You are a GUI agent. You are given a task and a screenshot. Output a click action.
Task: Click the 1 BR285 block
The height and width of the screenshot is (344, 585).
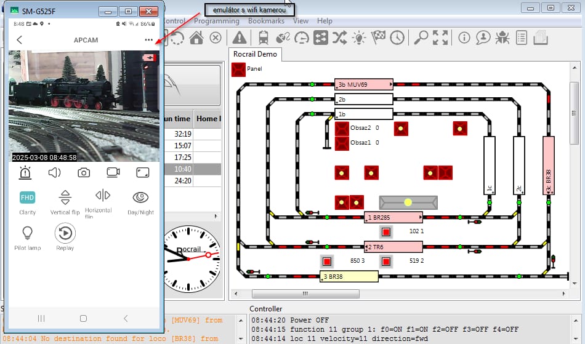click(x=393, y=217)
